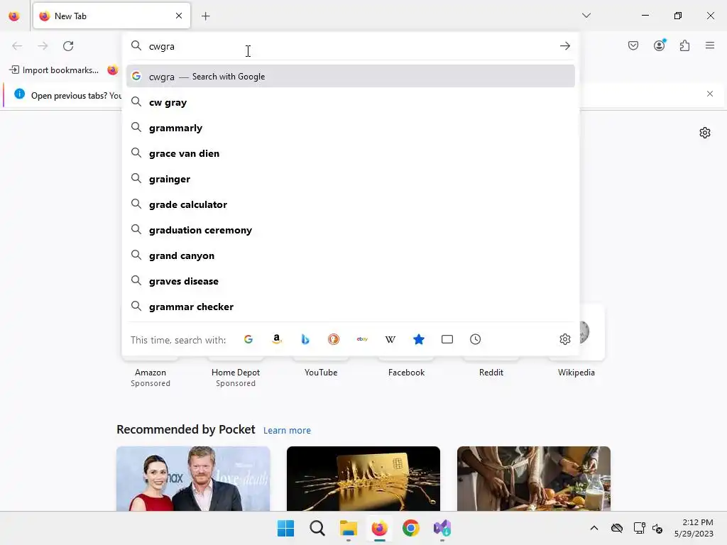Open File Explorer from the taskbar

pos(348,528)
